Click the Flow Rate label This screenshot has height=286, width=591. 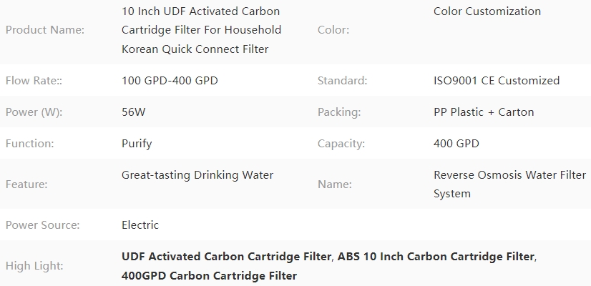[x=34, y=81]
